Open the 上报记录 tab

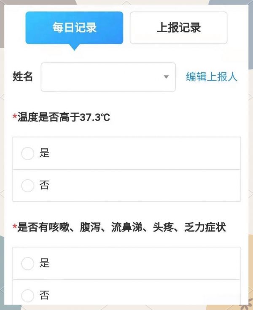coord(178,28)
